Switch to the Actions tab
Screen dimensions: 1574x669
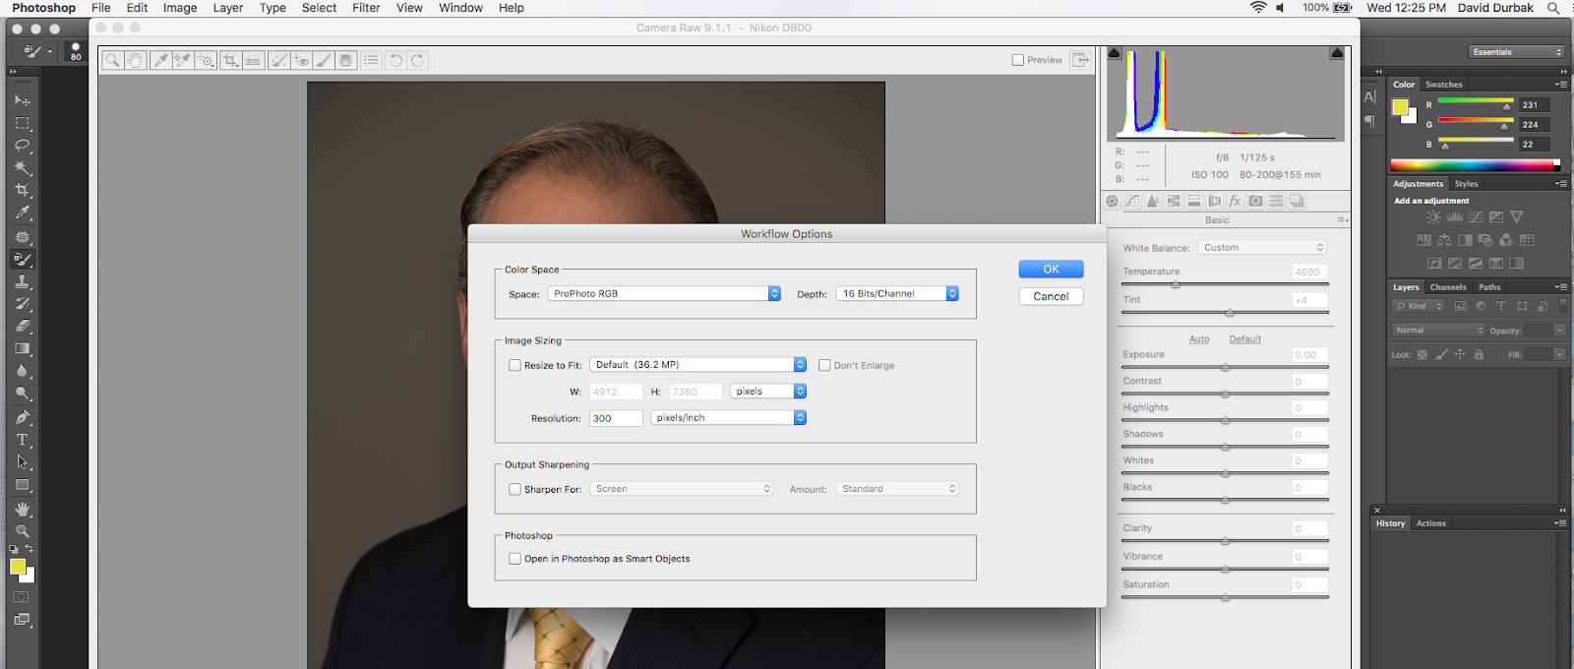click(x=1430, y=523)
